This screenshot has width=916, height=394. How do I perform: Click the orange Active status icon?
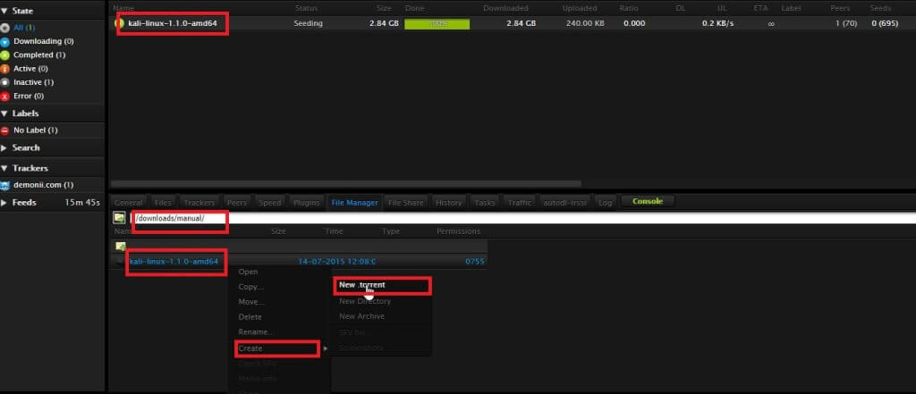(x=6, y=68)
